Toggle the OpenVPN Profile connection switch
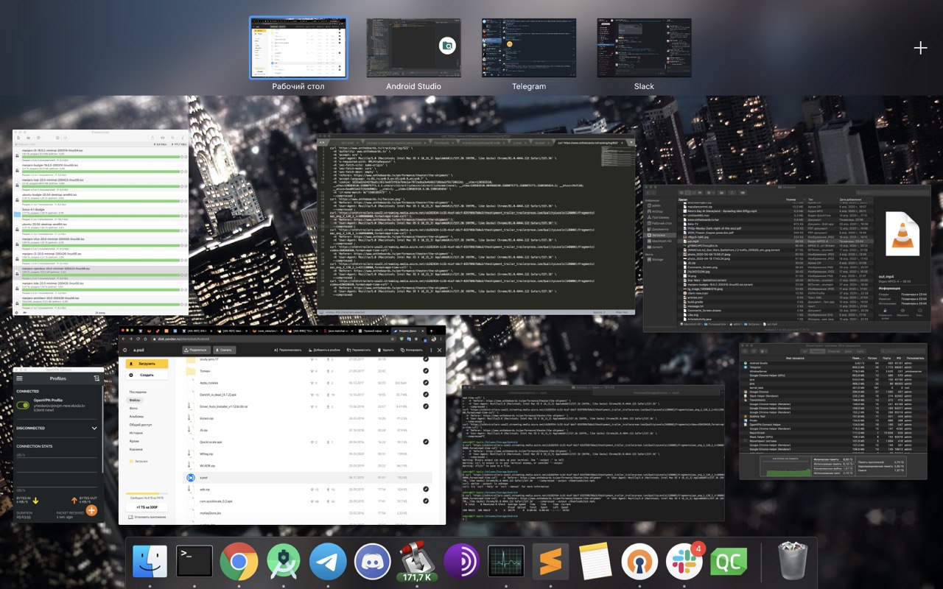Image resolution: width=943 pixels, height=589 pixels. 24,406
